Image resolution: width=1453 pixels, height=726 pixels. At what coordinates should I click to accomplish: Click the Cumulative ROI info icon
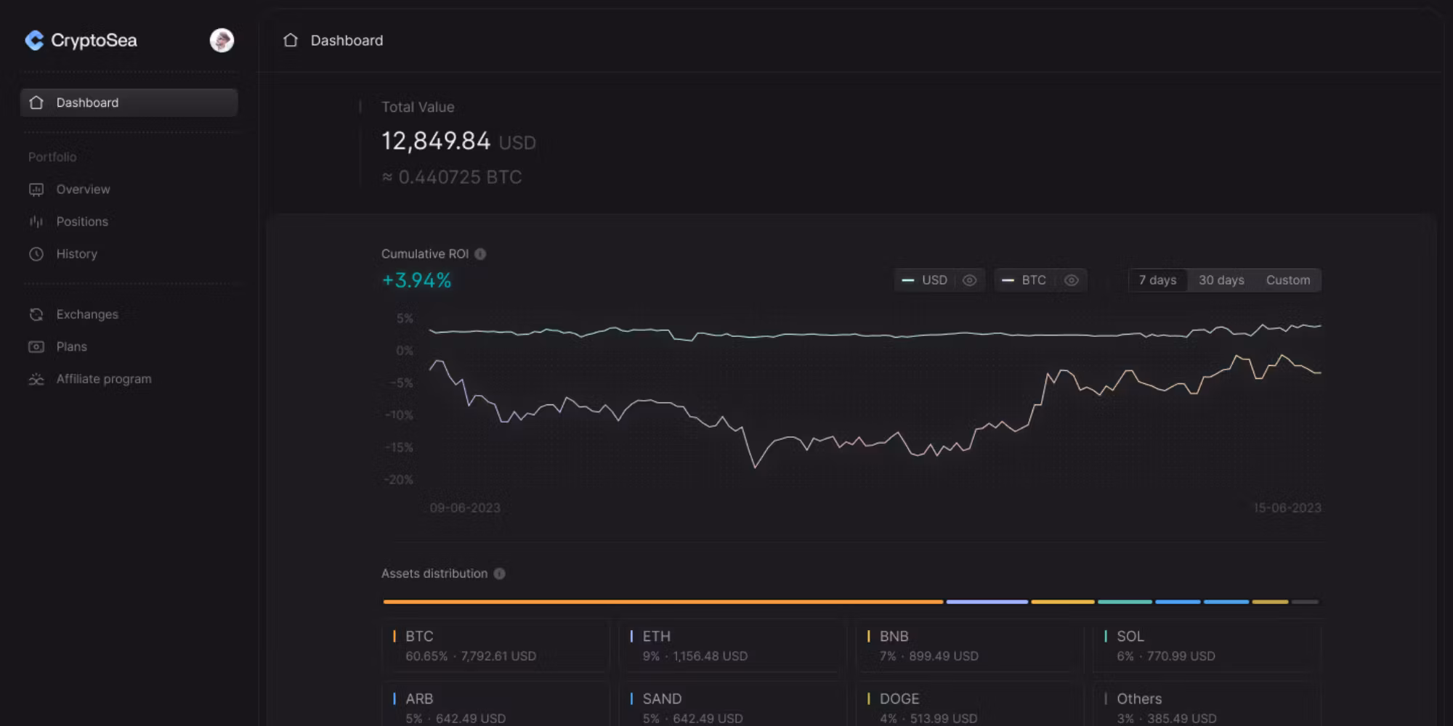(480, 254)
